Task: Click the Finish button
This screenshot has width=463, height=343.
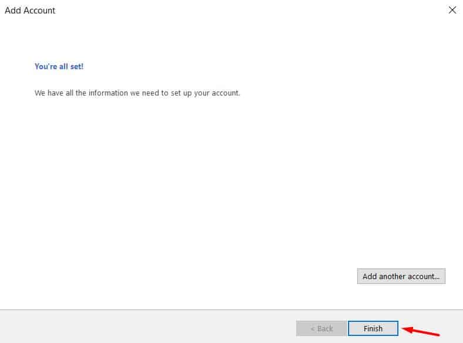Action: (x=373, y=328)
